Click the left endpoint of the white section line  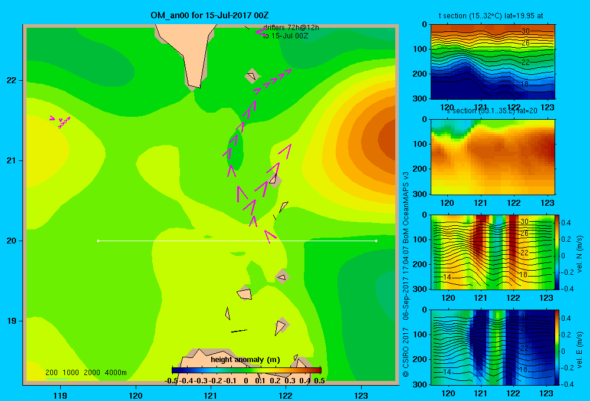98,241
